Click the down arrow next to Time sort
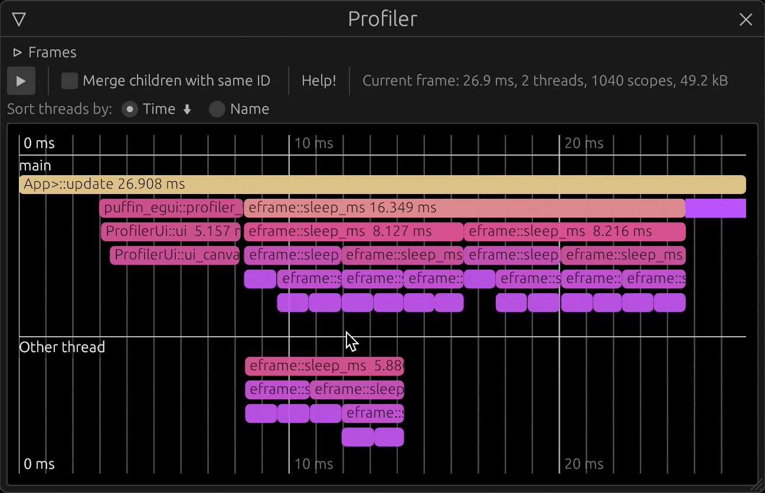The height and width of the screenshot is (493, 765). pos(187,109)
